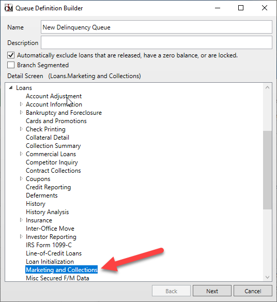
Task: Collapse the Loans tree node
Action: click(x=11, y=88)
